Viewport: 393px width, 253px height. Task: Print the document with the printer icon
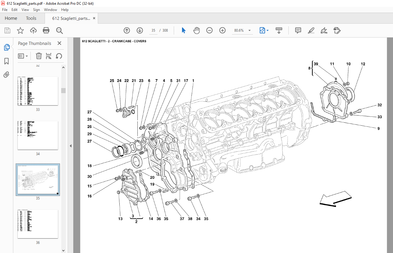(x=46, y=30)
